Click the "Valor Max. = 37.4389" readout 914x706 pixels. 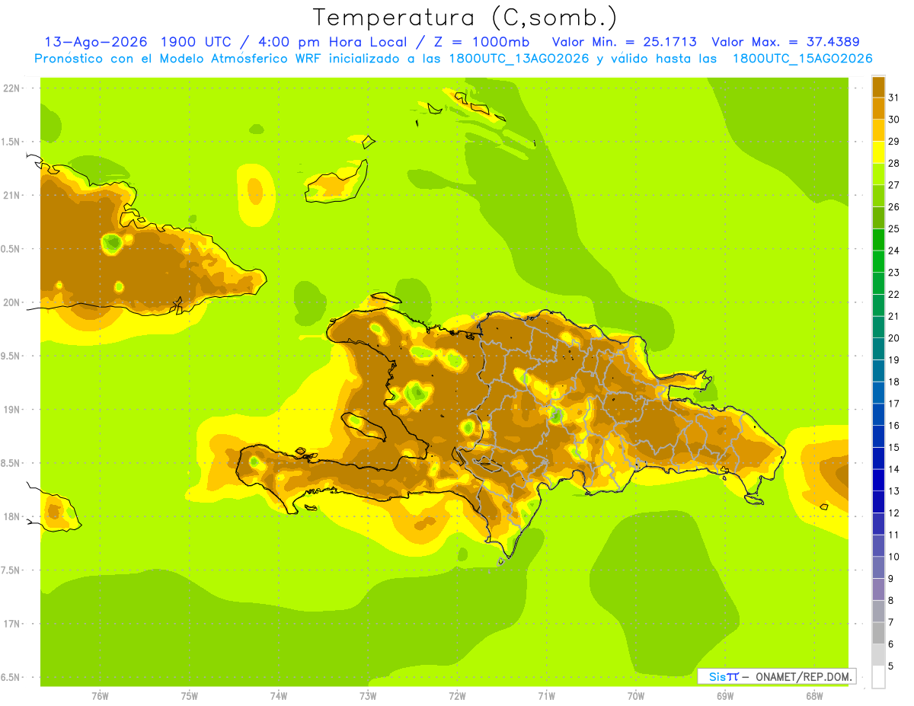785,42
